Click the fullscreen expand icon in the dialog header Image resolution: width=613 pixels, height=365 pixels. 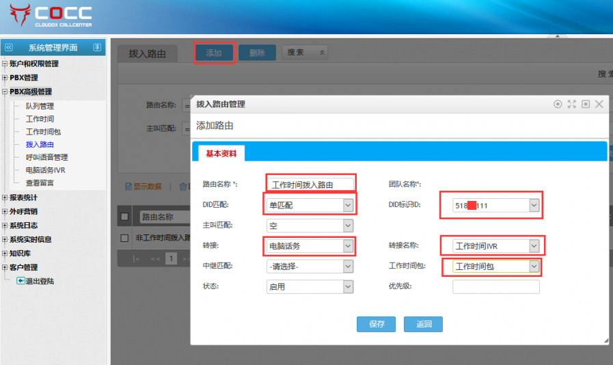pos(571,104)
